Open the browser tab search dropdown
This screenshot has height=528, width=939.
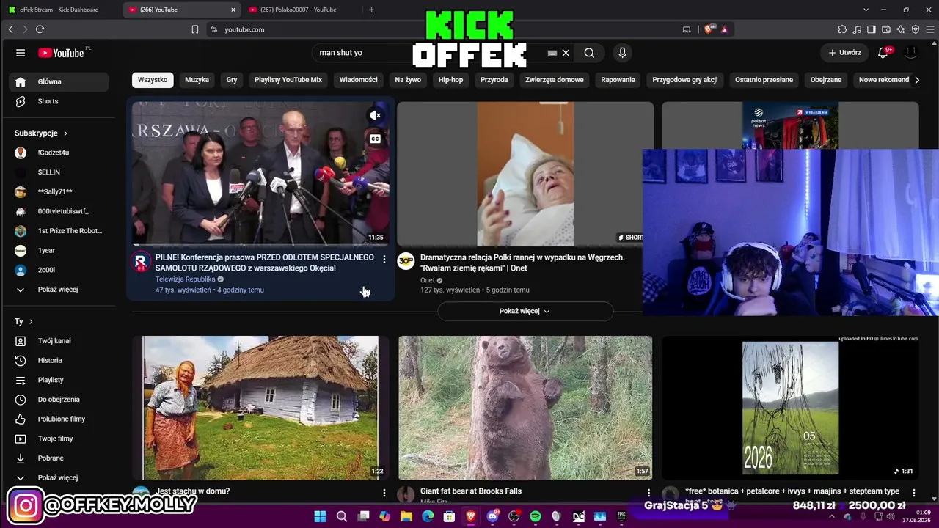pos(866,10)
